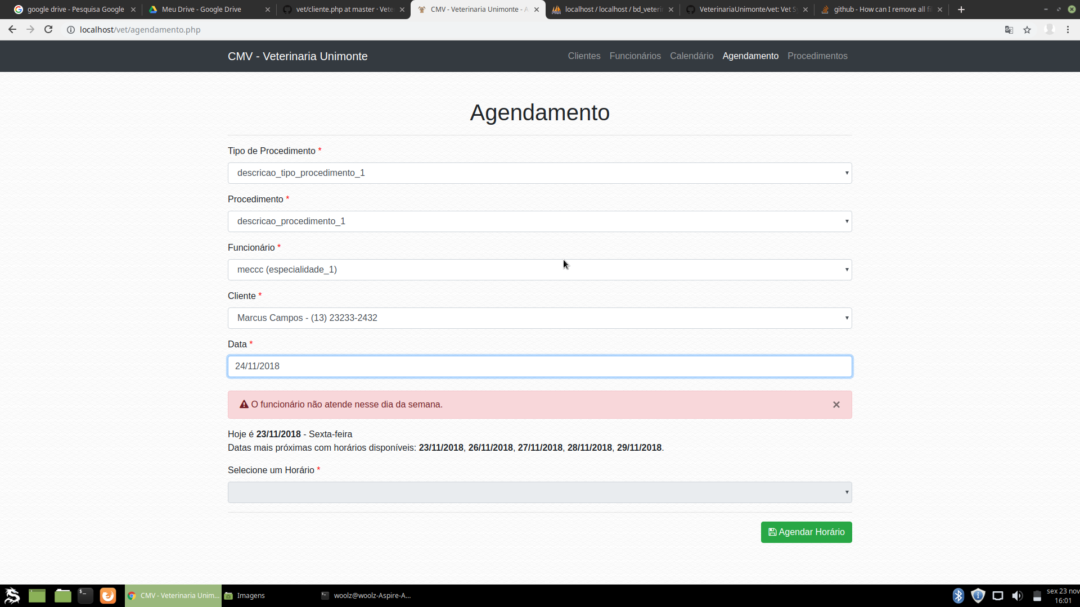Open the shield security tray icon
Screen dimensions: 1080x607
pos(978,596)
